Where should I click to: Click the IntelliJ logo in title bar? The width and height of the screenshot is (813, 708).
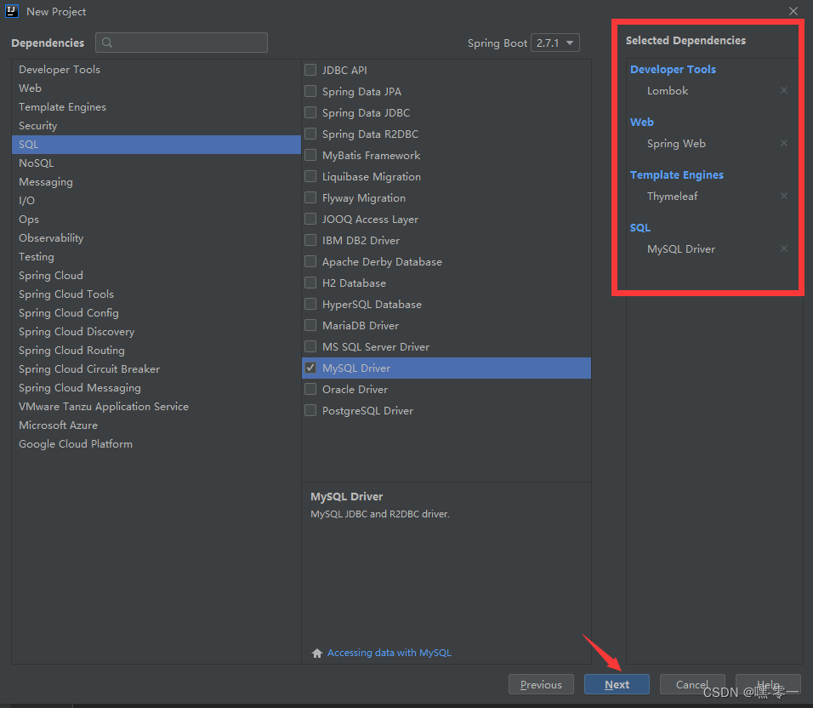(x=12, y=11)
